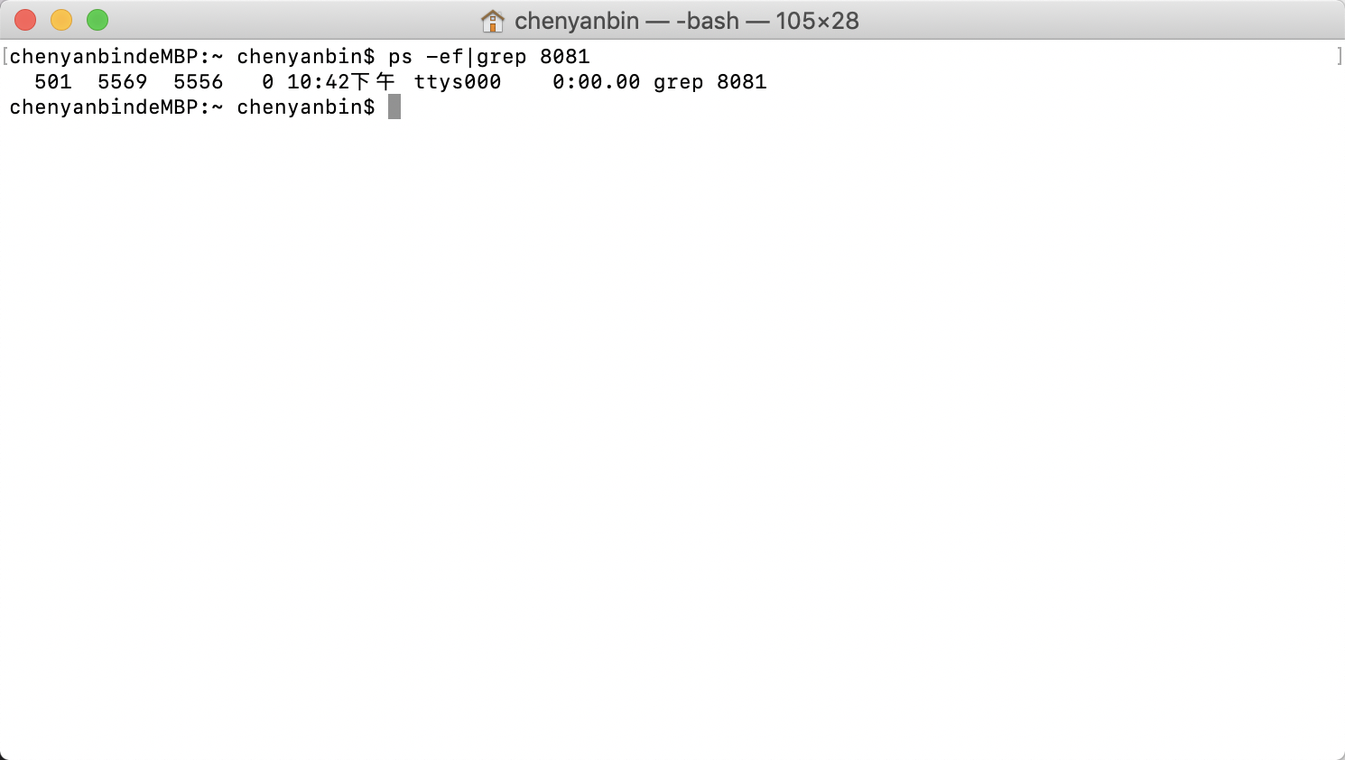Click the right bracket mark at line end
Image resolution: width=1345 pixels, height=760 pixels.
tap(1339, 57)
